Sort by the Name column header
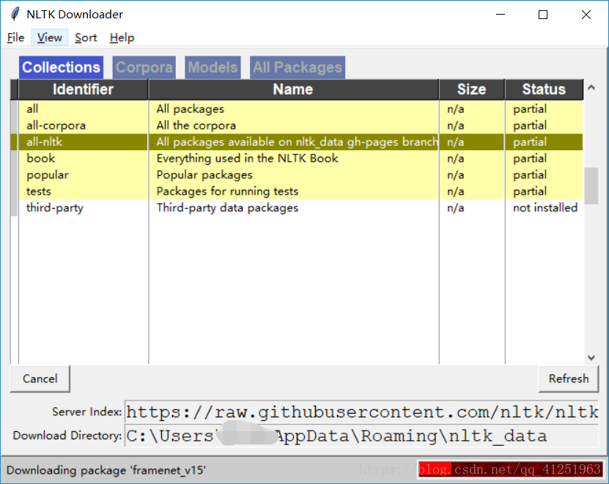The image size is (609, 484). pyautogui.click(x=293, y=89)
